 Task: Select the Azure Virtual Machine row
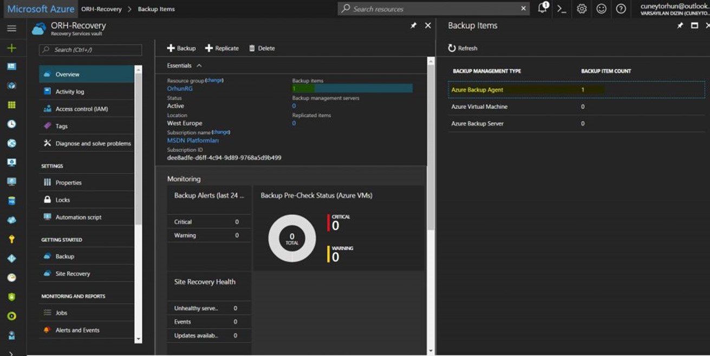point(576,107)
